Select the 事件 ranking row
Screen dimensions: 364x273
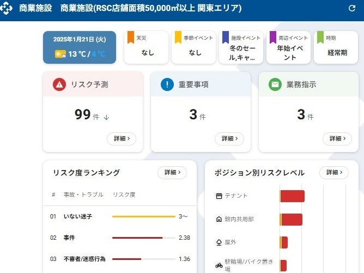pos(119,238)
